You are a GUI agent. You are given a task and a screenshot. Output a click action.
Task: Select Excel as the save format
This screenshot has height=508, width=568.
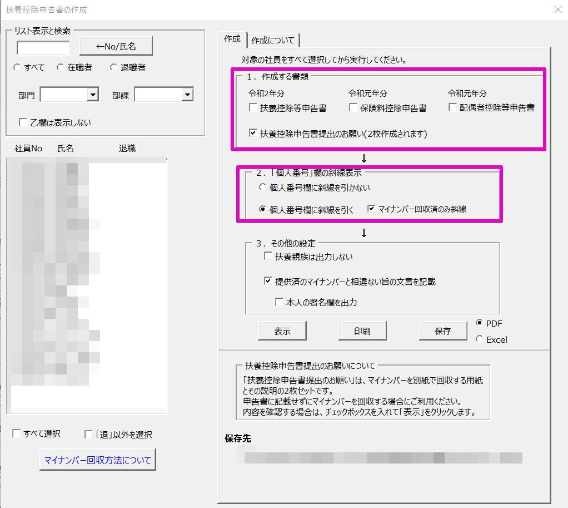[479, 339]
